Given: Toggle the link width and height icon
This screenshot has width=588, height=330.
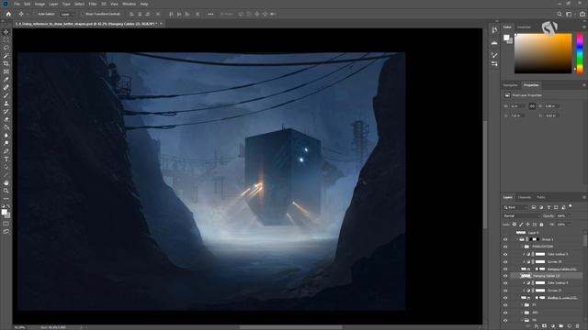Looking at the screenshot, I should 532,106.
